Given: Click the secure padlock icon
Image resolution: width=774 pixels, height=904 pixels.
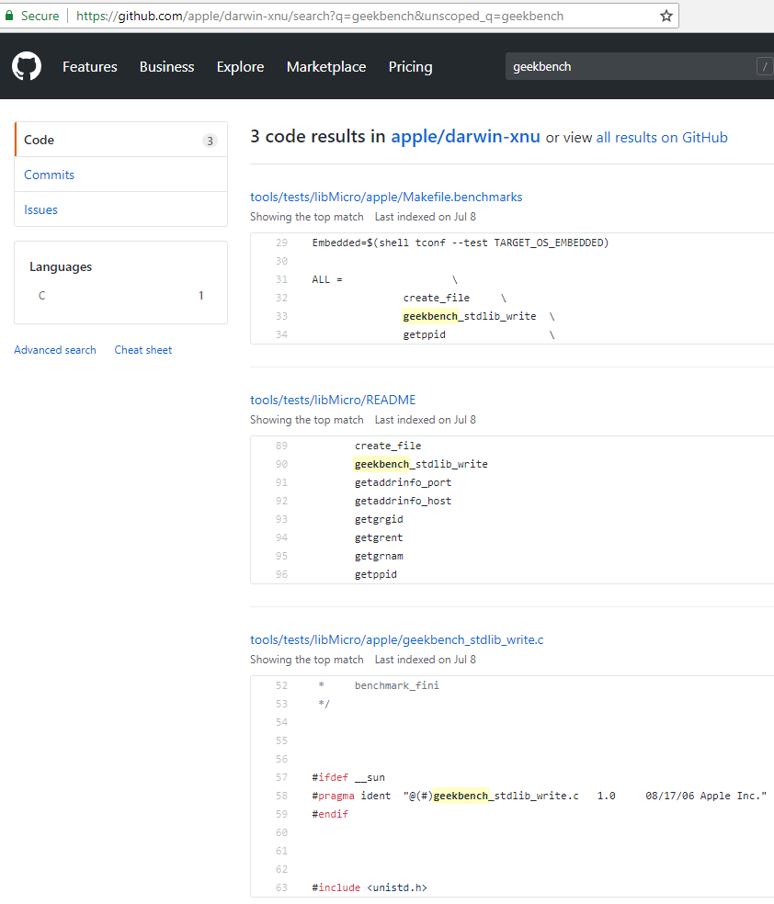Looking at the screenshot, I should 10,16.
